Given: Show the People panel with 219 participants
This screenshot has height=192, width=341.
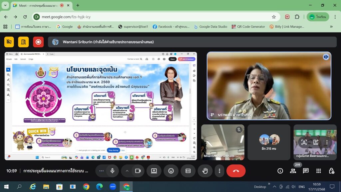Looking at the screenshot, I should 293,171.
